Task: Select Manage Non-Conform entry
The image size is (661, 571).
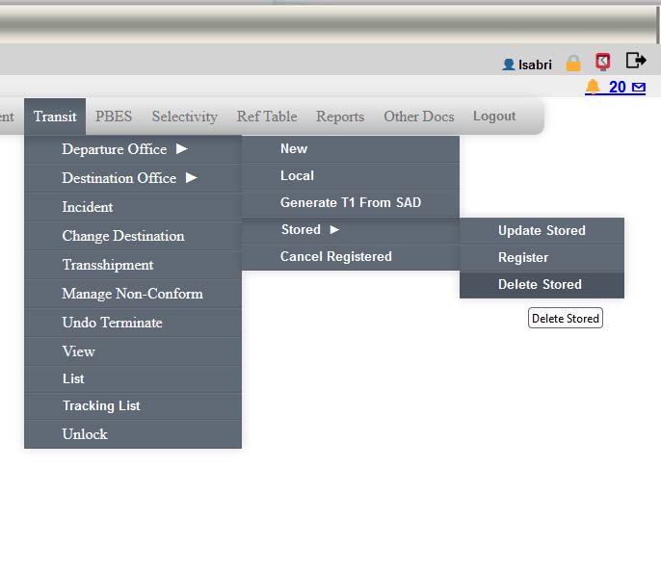Action: pos(132,294)
